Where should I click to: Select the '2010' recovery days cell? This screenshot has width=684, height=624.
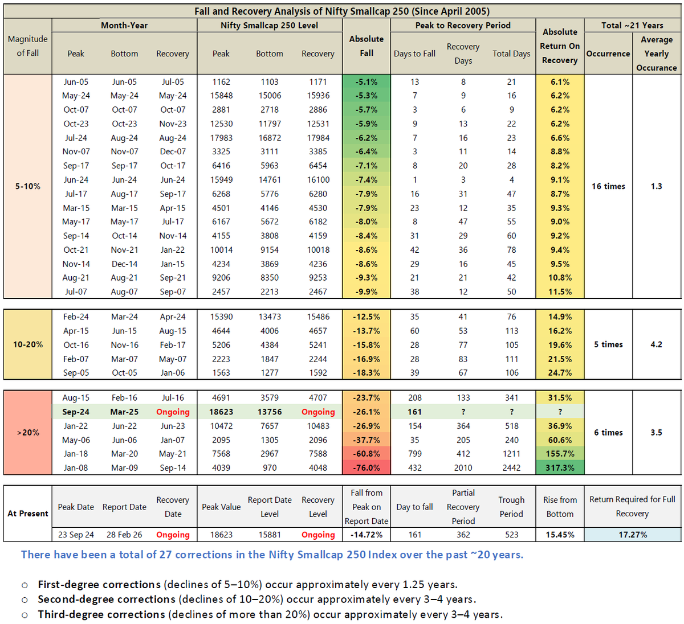tap(463, 468)
